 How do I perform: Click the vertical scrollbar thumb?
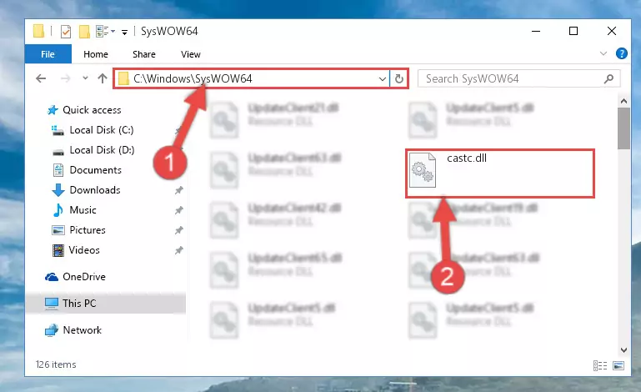623,128
